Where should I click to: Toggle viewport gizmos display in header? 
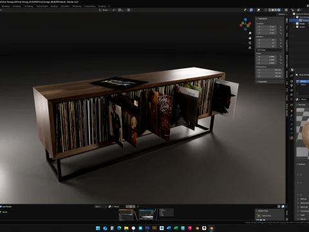coord(251,10)
